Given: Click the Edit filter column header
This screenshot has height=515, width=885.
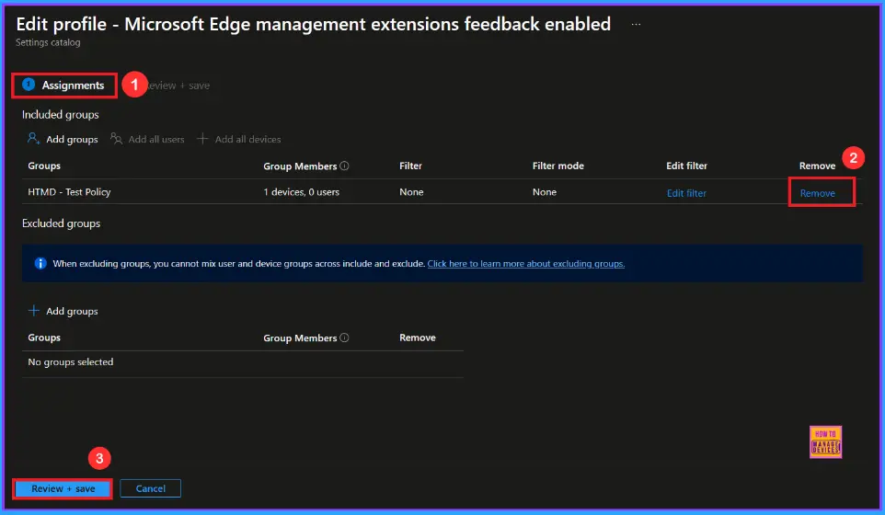Looking at the screenshot, I should [686, 166].
